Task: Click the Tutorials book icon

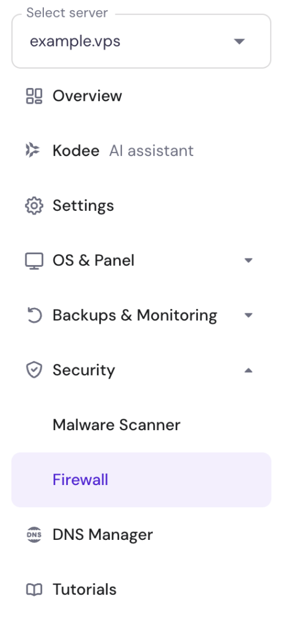Action: pyautogui.click(x=34, y=589)
